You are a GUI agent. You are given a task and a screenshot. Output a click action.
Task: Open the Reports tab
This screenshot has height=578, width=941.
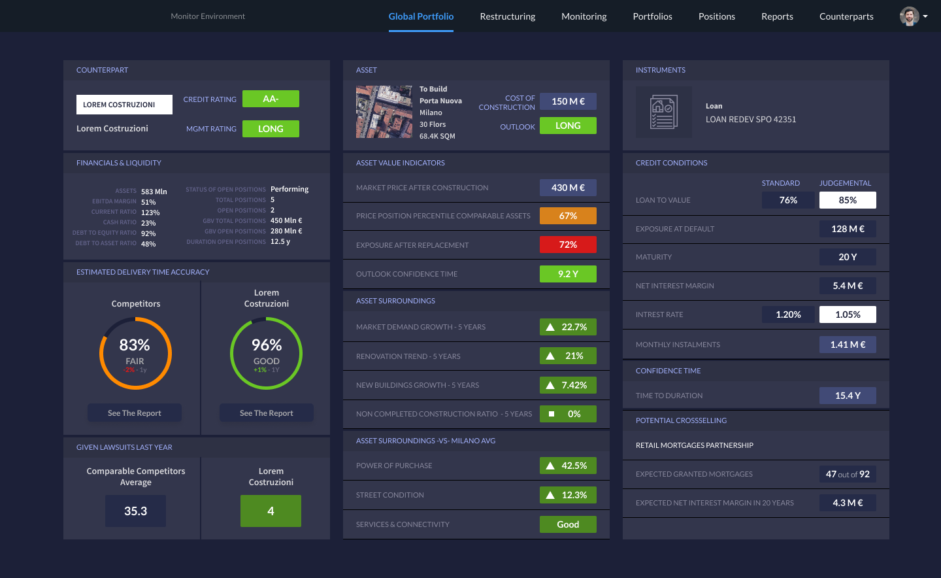(777, 16)
